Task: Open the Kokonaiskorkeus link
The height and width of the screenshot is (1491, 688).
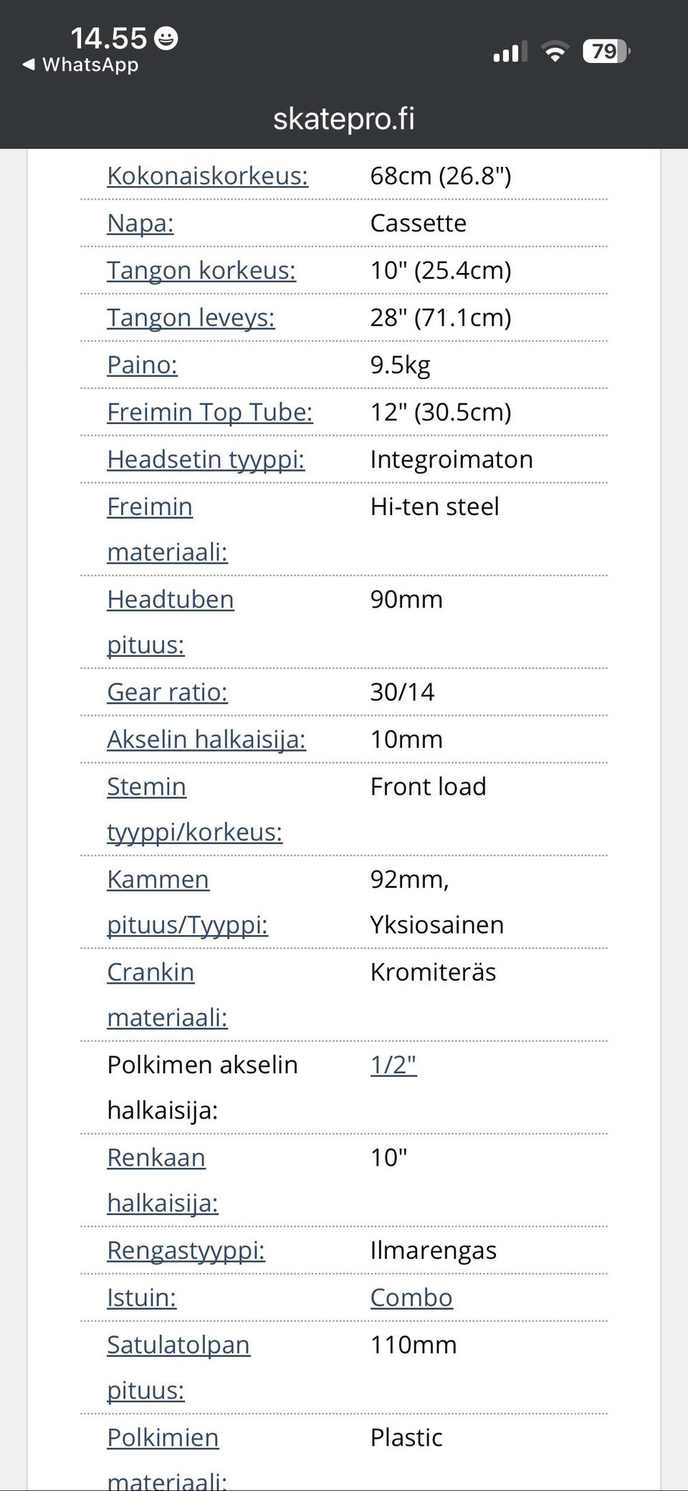Action: [x=207, y=176]
